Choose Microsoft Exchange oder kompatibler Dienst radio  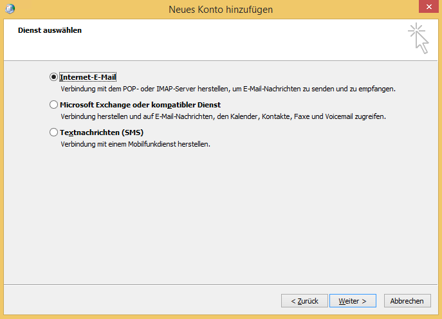53,104
